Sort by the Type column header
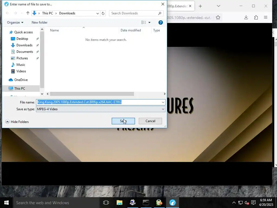Image resolution: width=277 pixels, height=208 pixels. (157, 30)
